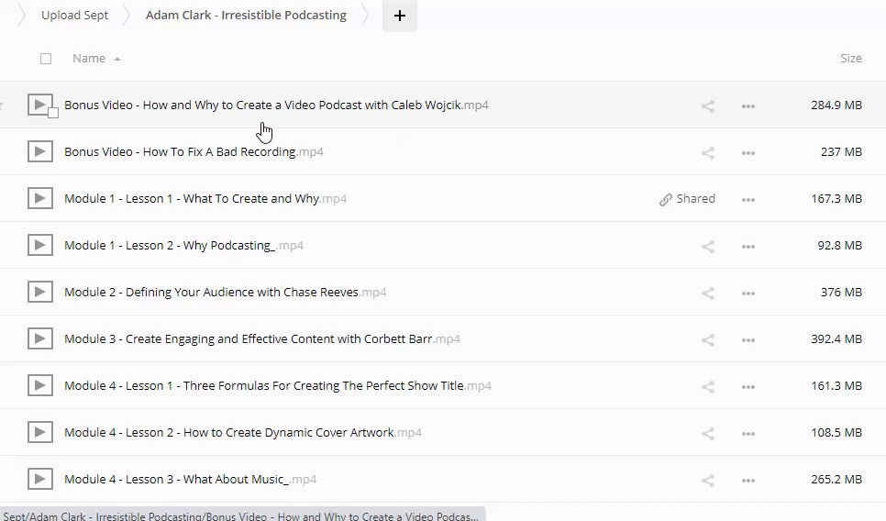Tick checkbox on the first Bonus Video row
886x521 pixels.
(x=53, y=113)
